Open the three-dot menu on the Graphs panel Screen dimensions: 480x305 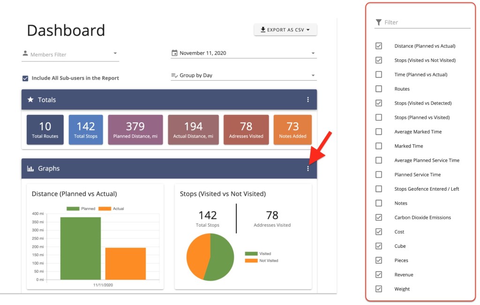coord(308,168)
